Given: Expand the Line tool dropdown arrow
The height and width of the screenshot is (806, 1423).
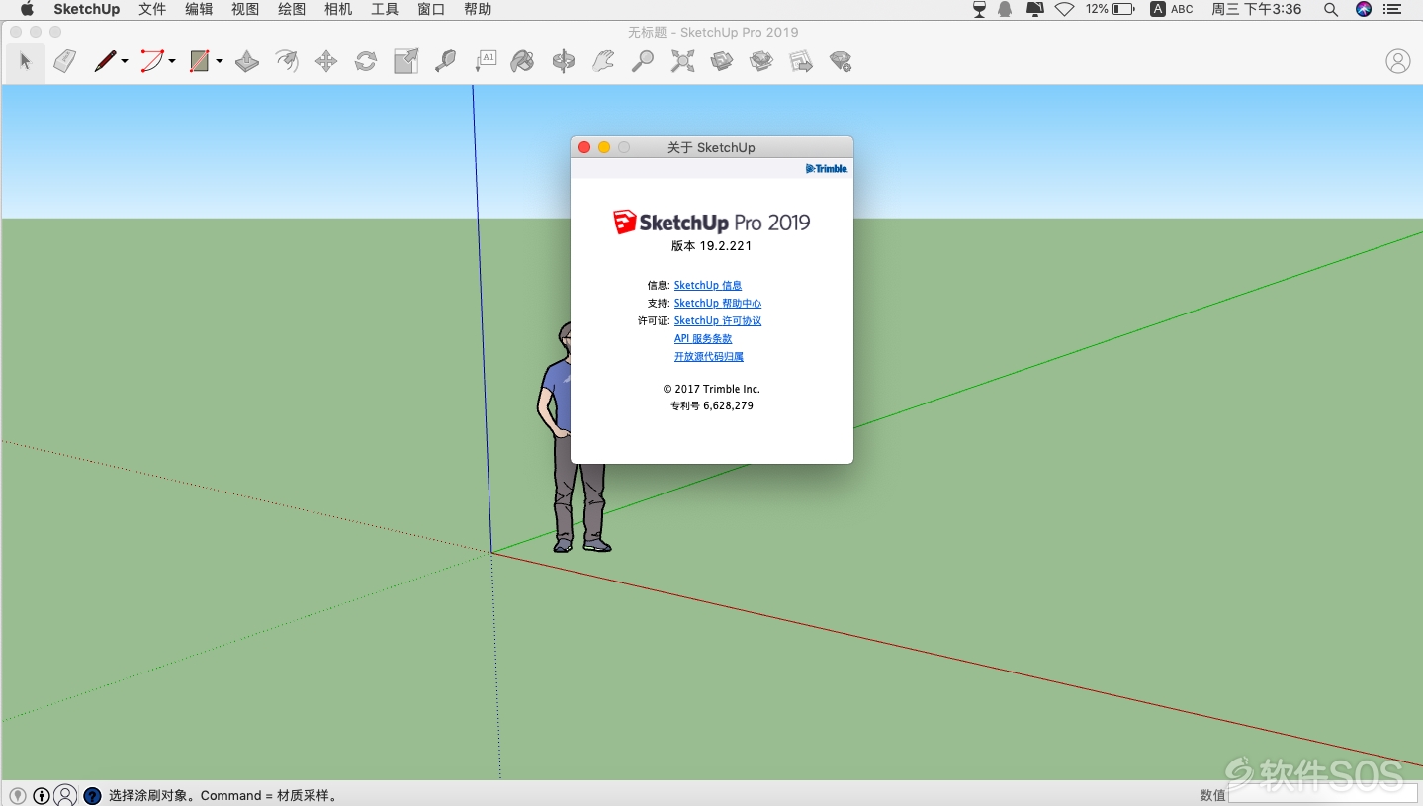Looking at the screenshot, I should tap(125, 62).
